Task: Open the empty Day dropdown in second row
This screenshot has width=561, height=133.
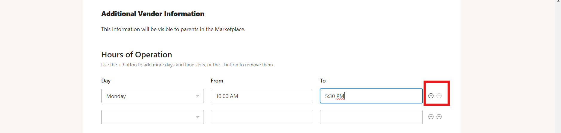Action: pos(152,117)
